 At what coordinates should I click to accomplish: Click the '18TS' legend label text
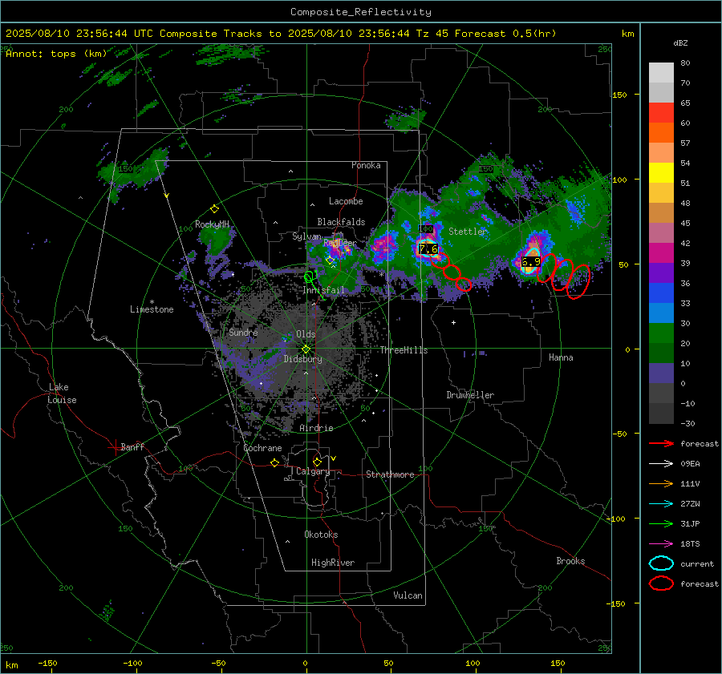pos(690,544)
